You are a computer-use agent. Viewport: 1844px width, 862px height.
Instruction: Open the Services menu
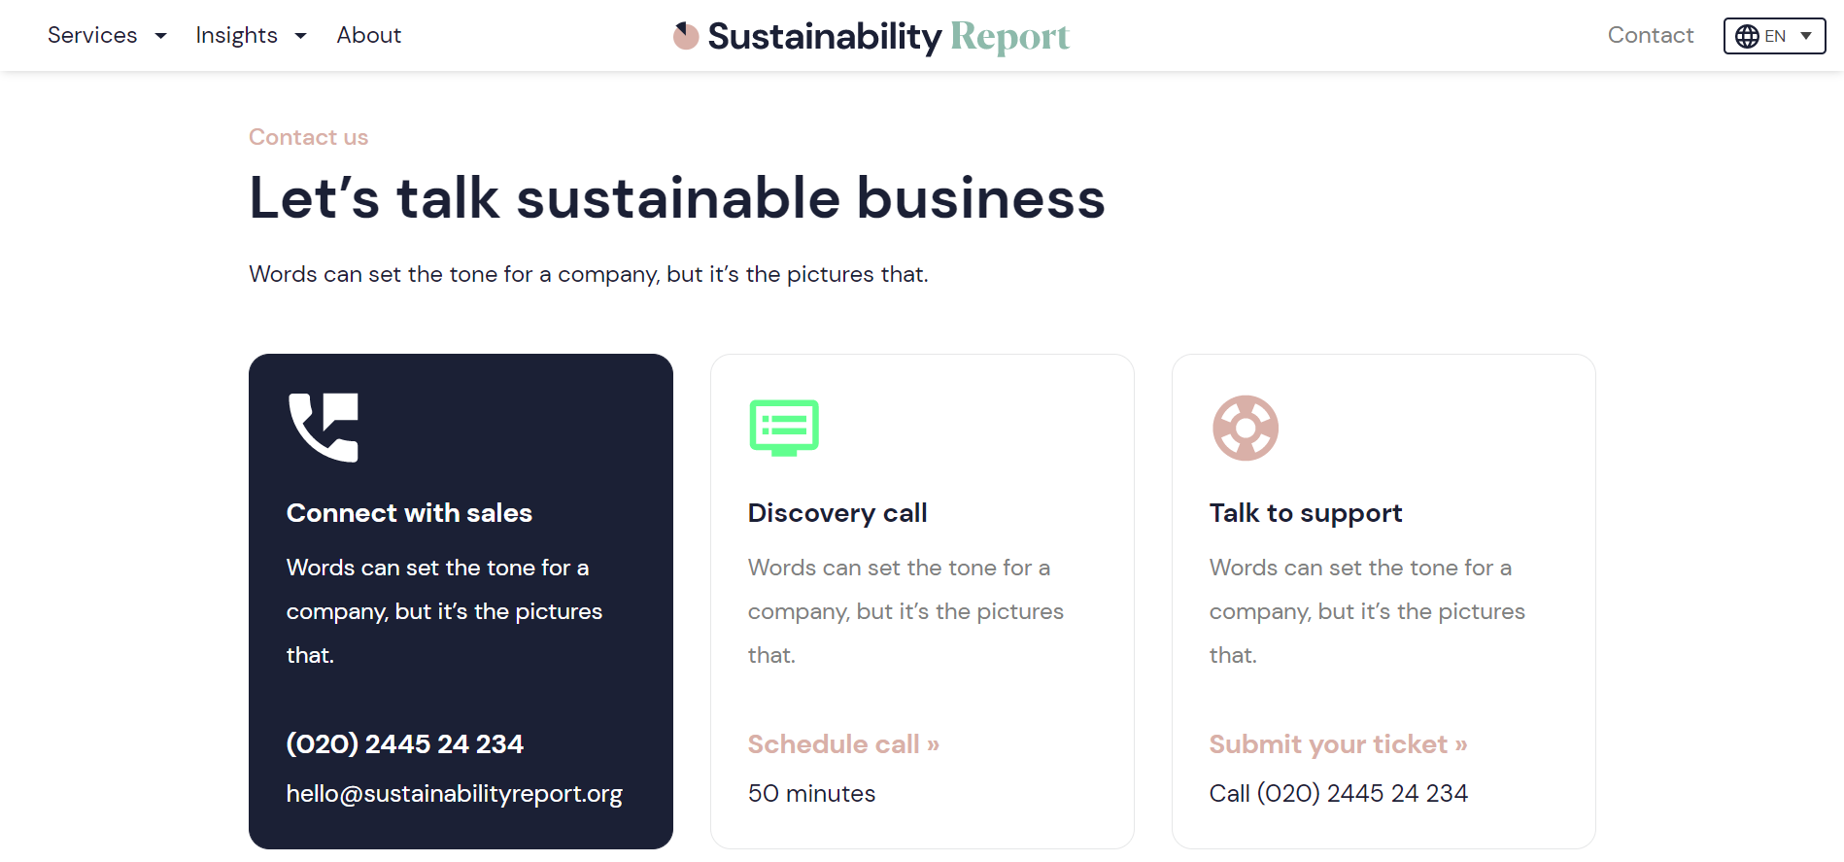click(92, 35)
